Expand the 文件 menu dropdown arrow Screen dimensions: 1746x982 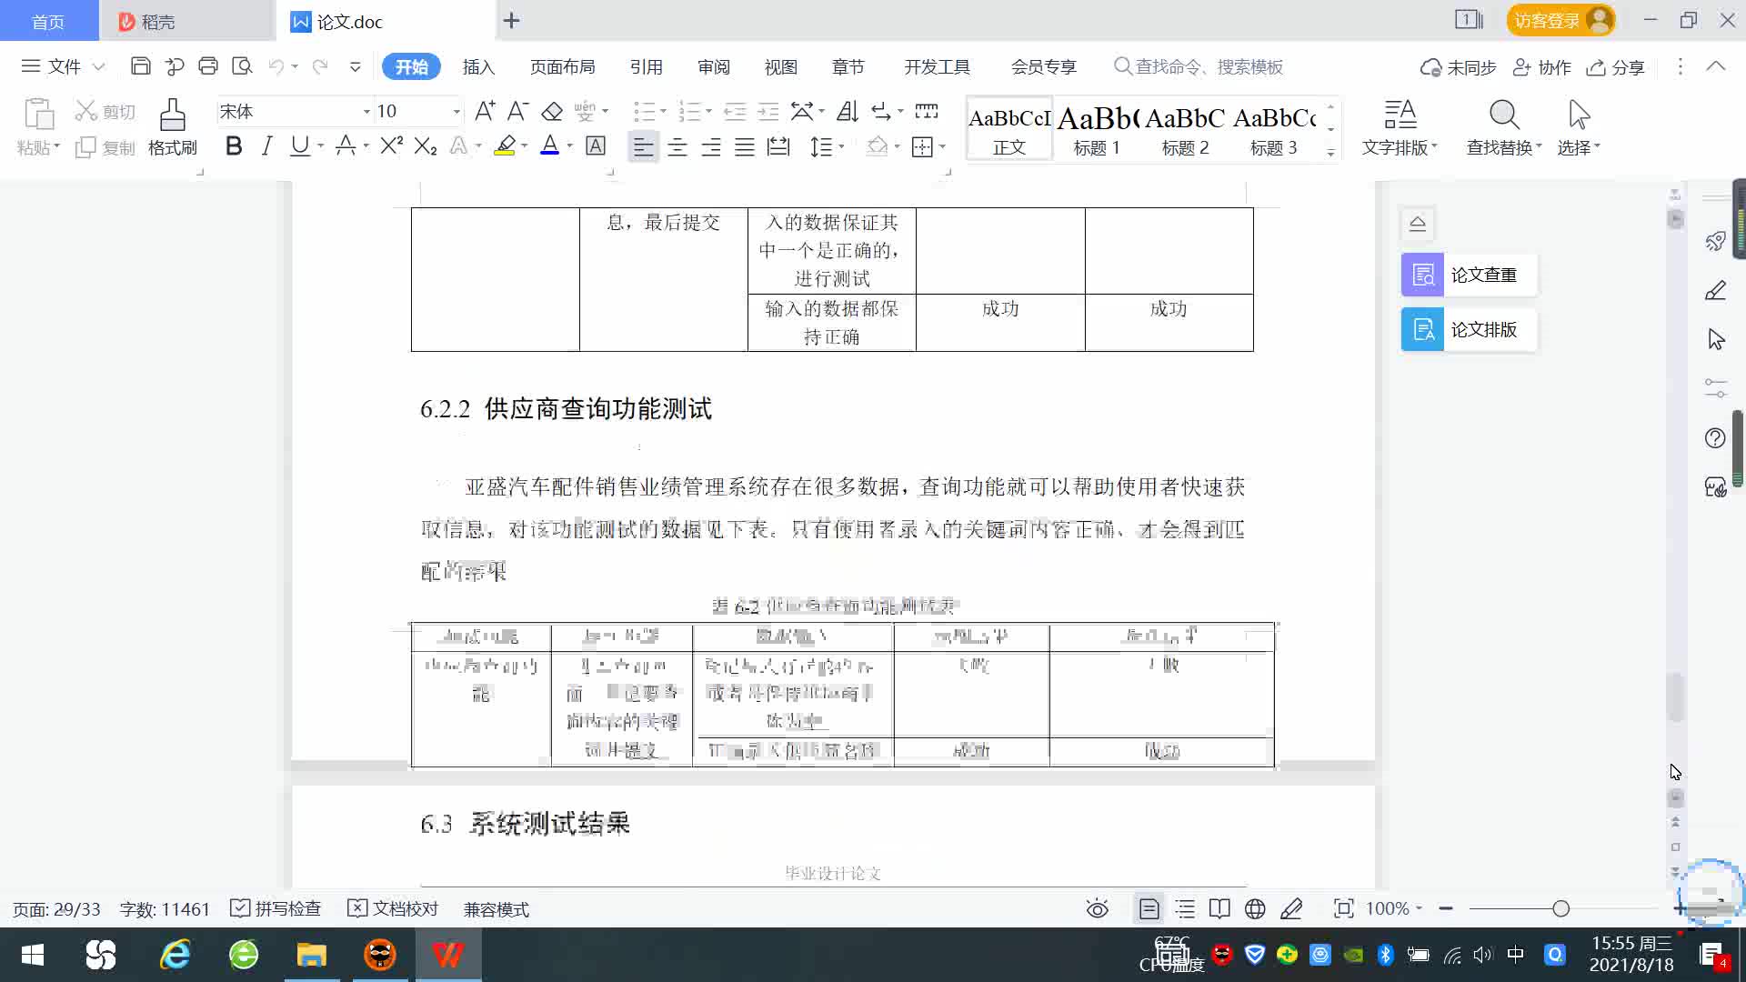pyautogui.click(x=99, y=66)
